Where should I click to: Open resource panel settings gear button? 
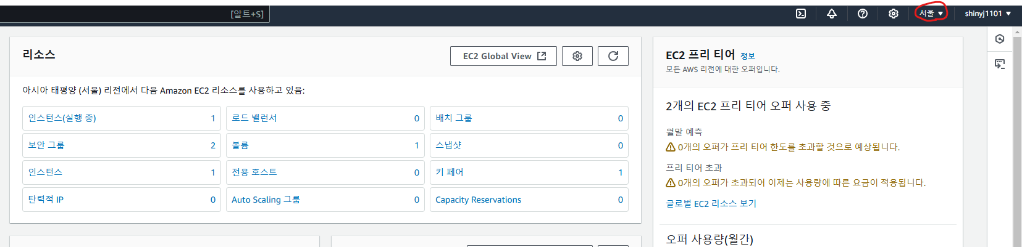(577, 56)
